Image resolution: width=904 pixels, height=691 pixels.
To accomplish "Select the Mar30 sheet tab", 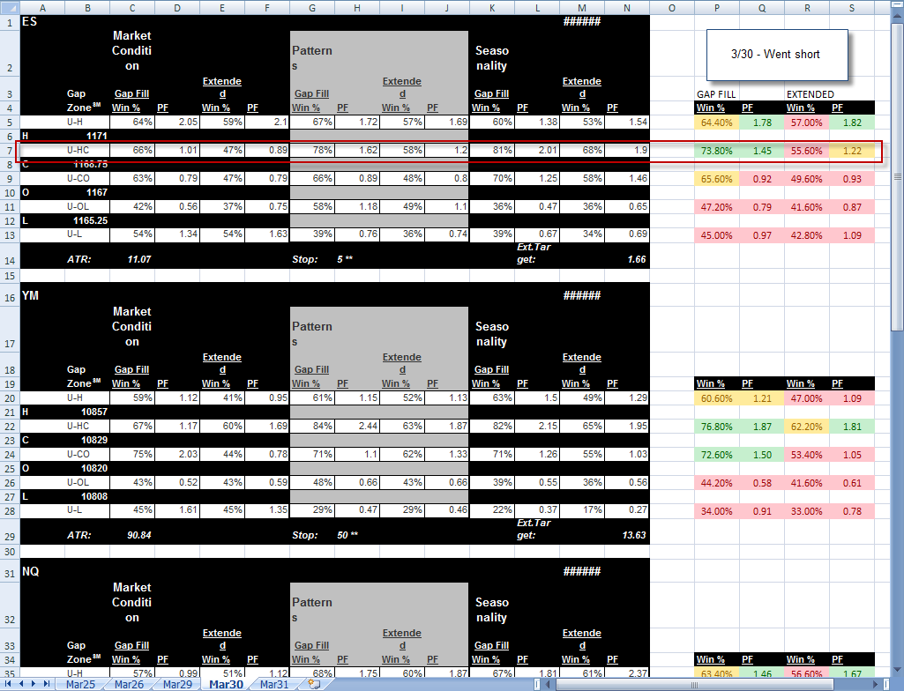I will coord(226,684).
